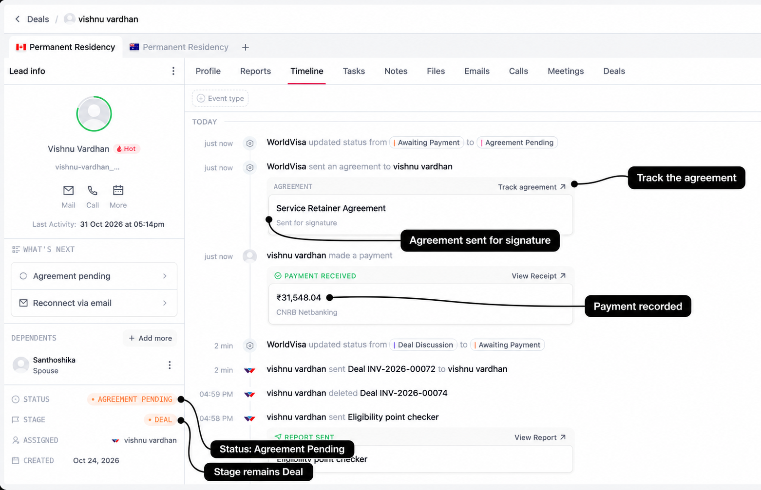761x490 pixels.
Task: Add a new deal tab with plus icon
Action: click(246, 47)
